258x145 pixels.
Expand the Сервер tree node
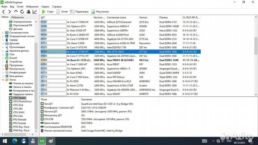coord(3,40)
